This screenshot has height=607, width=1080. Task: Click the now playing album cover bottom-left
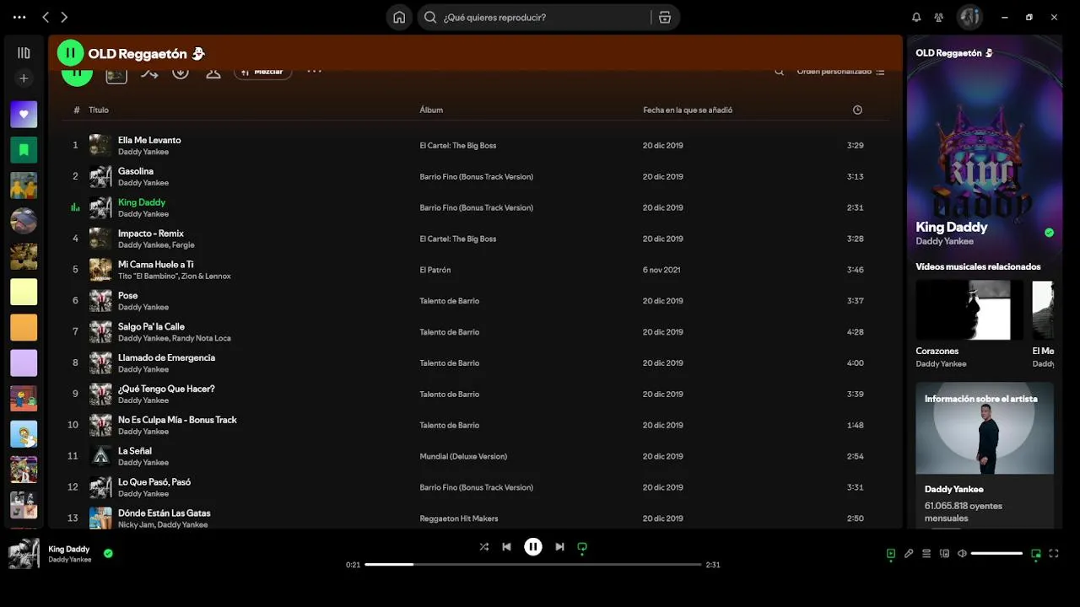(24, 554)
